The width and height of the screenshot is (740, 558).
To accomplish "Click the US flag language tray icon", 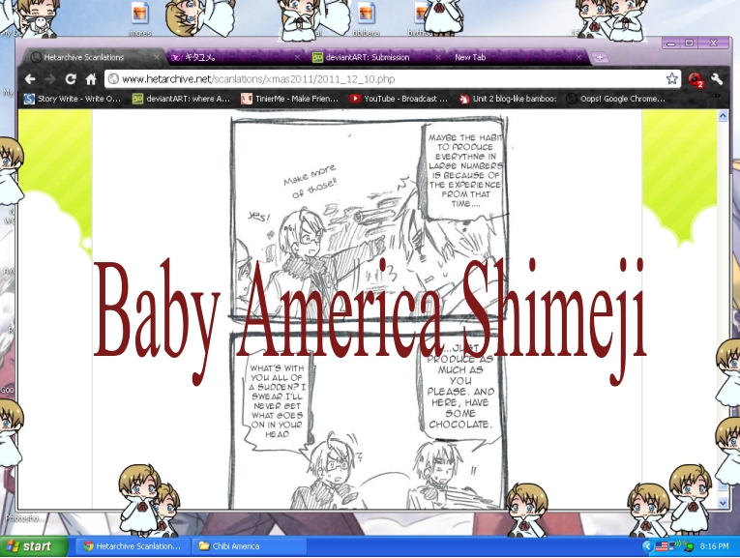I will pyautogui.click(x=662, y=546).
